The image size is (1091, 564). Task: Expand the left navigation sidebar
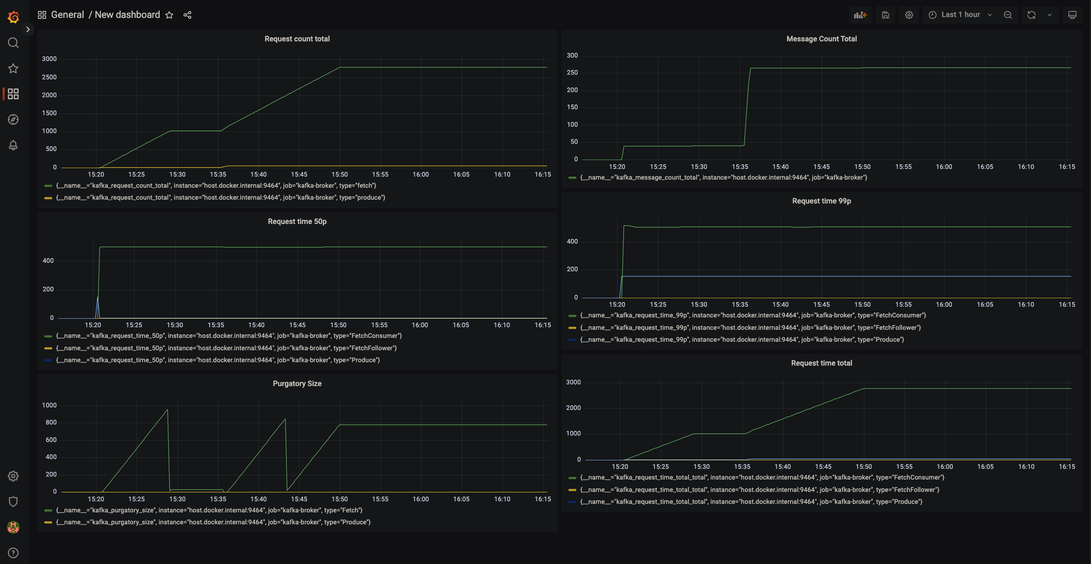click(28, 29)
